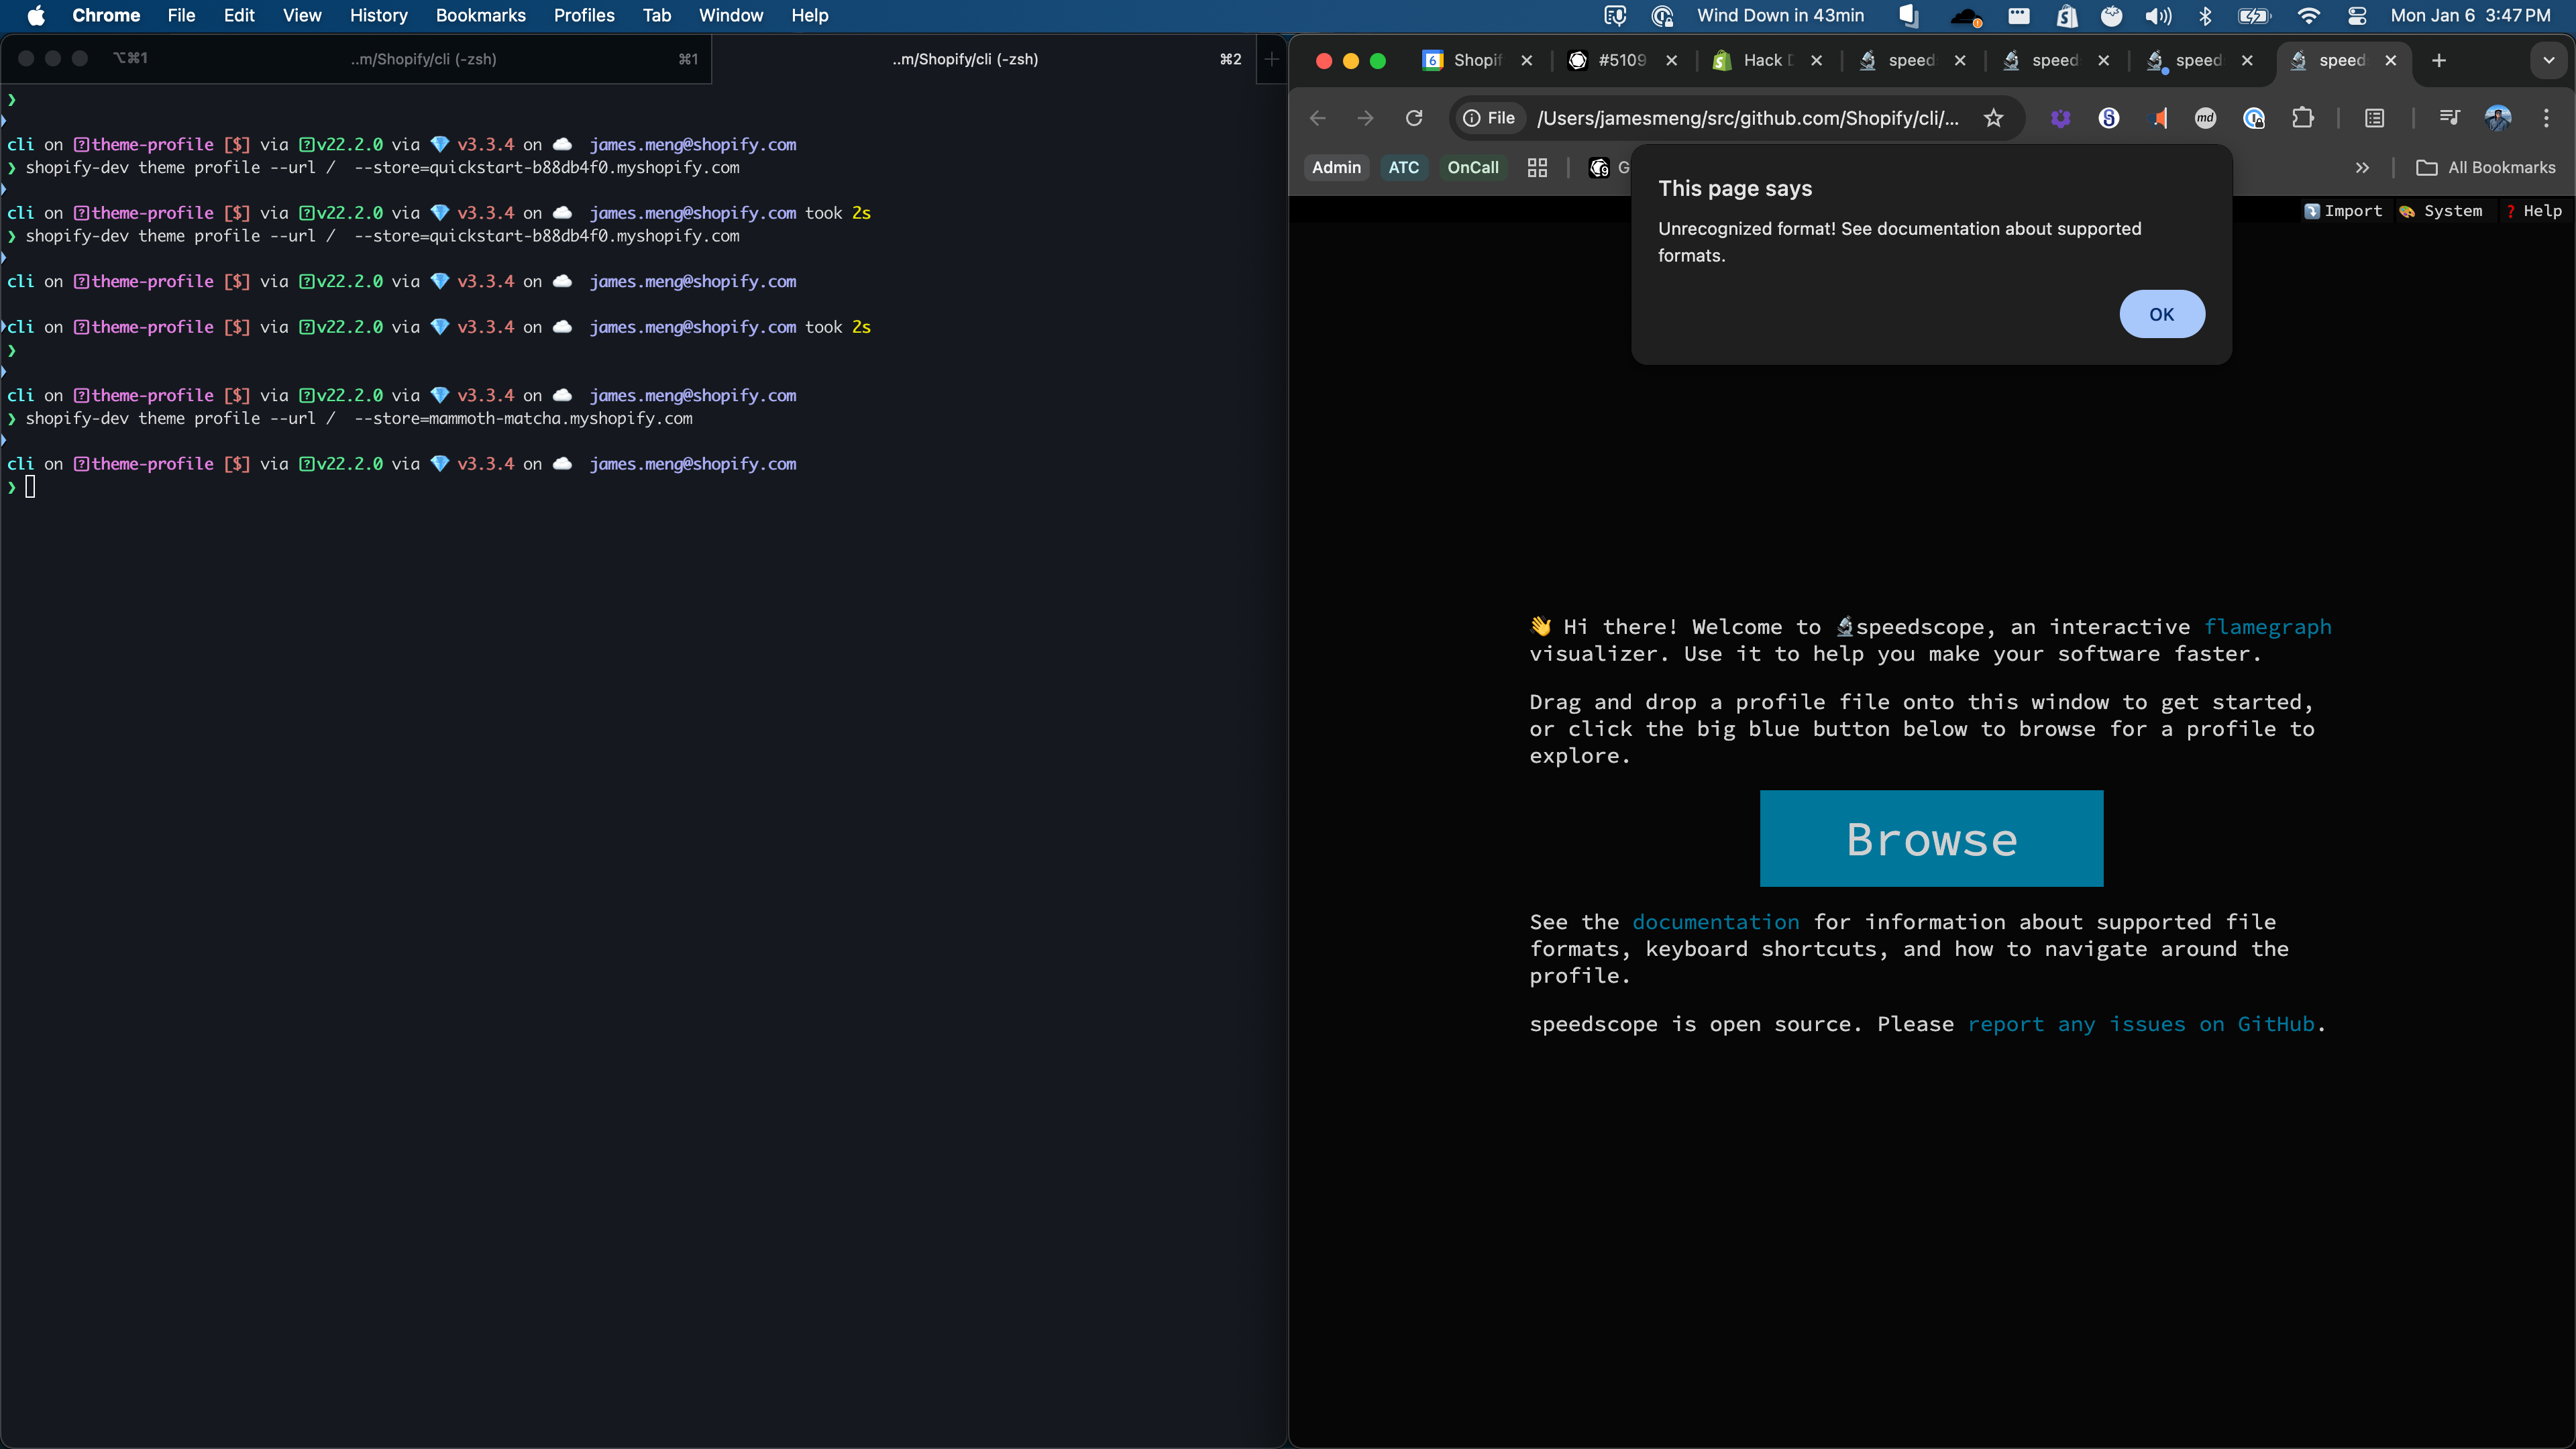
Task: Switch to the Hack Days Chrome tab
Action: 1766,60
